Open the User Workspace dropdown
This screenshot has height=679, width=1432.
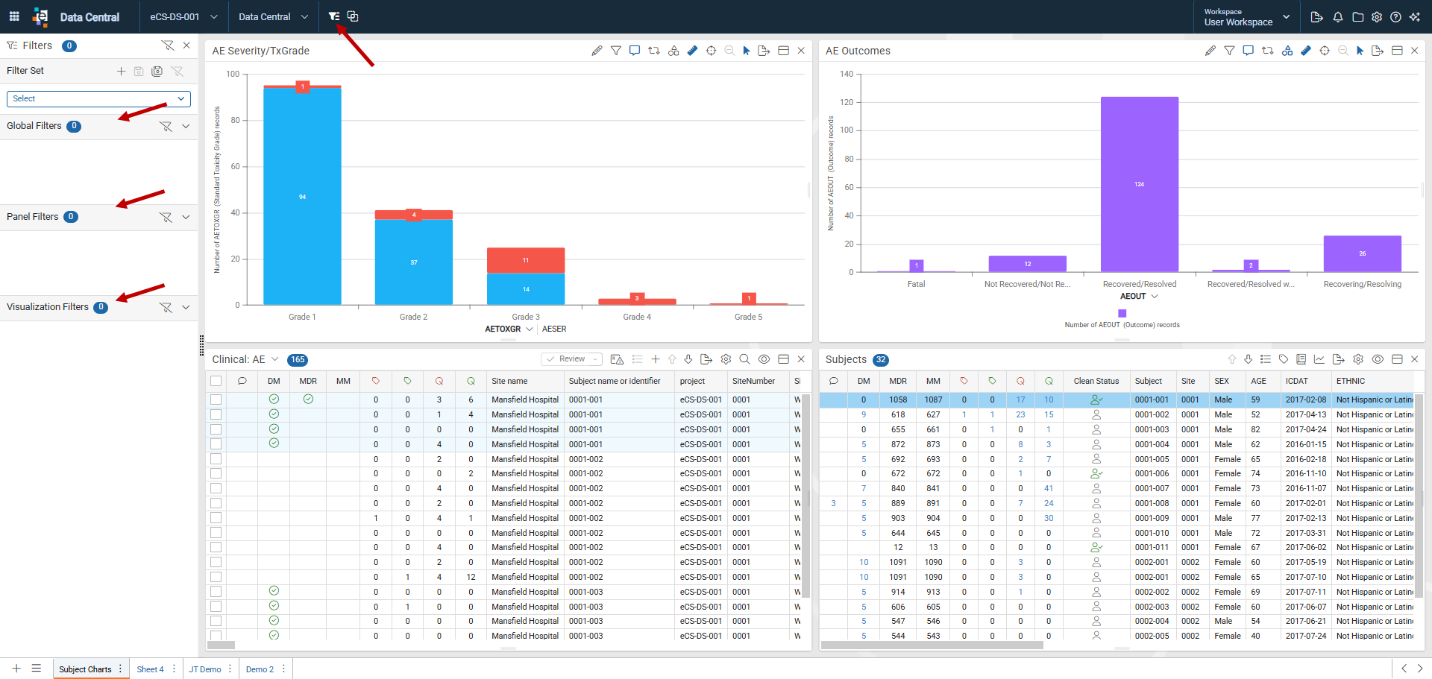1246,17
